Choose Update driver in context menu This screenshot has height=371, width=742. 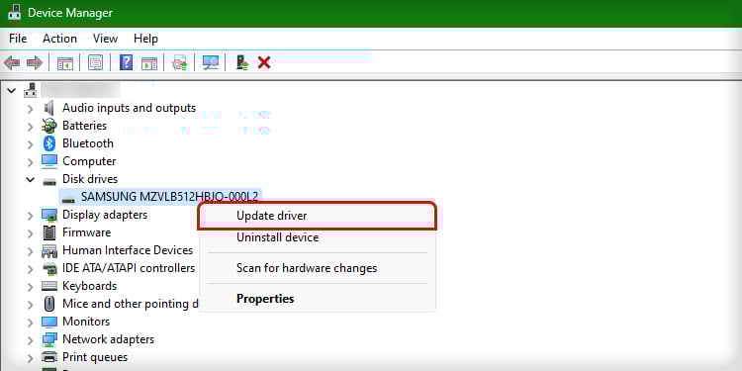[x=317, y=216]
